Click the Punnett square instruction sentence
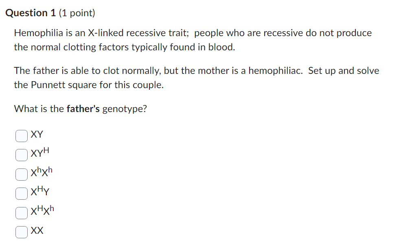 [195, 78]
